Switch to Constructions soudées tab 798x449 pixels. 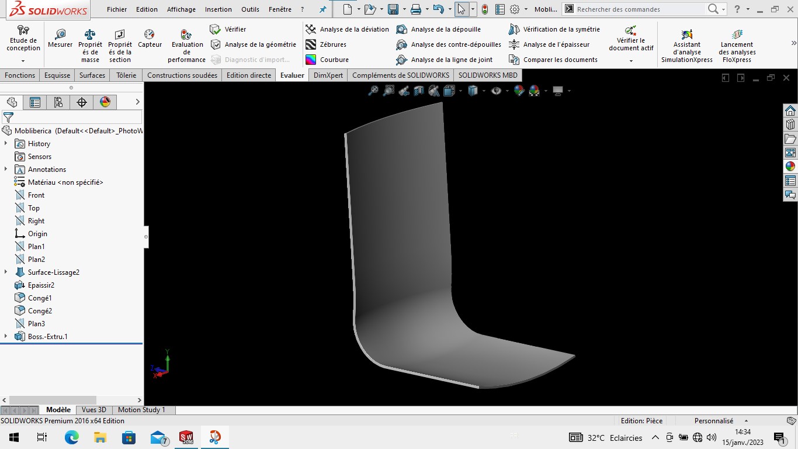click(x=182, y=75)
